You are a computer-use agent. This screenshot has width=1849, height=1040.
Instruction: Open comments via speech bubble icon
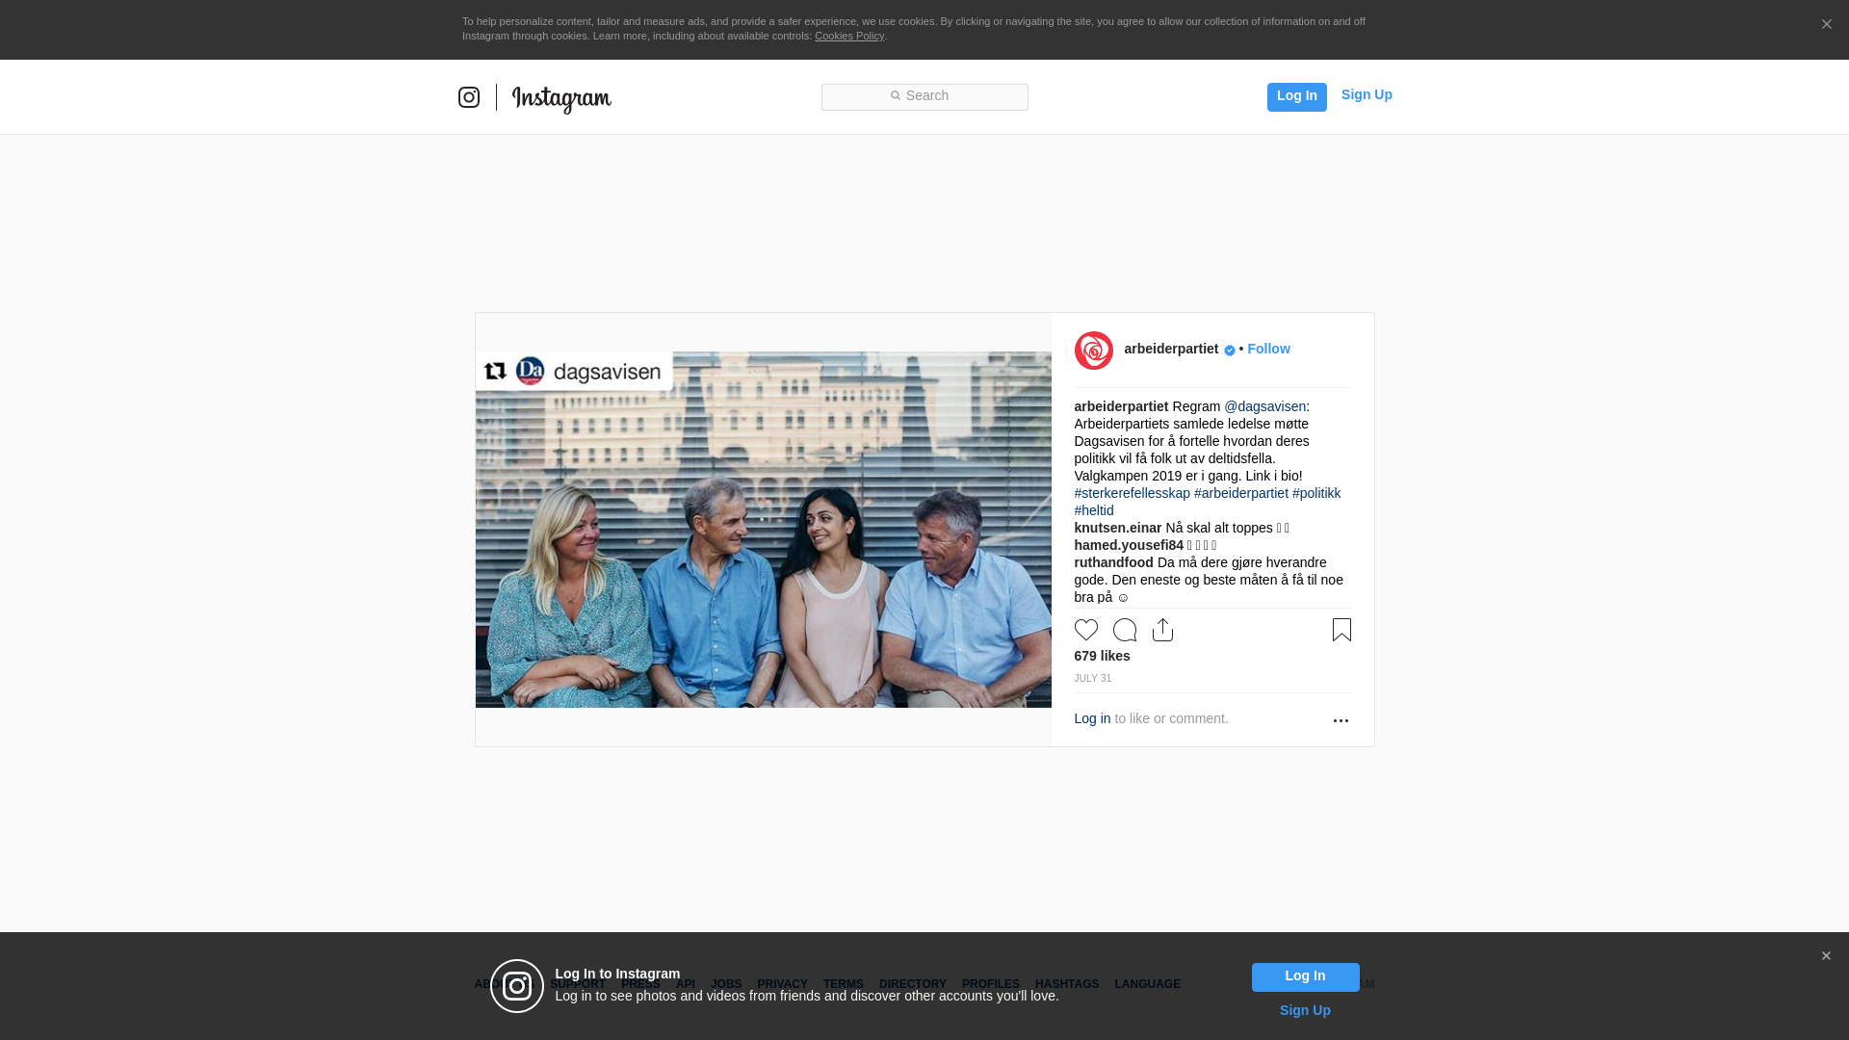point(1124,630)
